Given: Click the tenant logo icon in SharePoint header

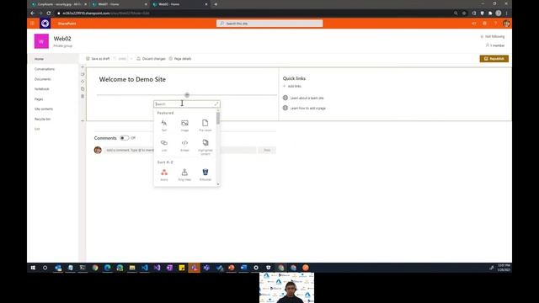Looking at the screenshot, I should point(45,24).
